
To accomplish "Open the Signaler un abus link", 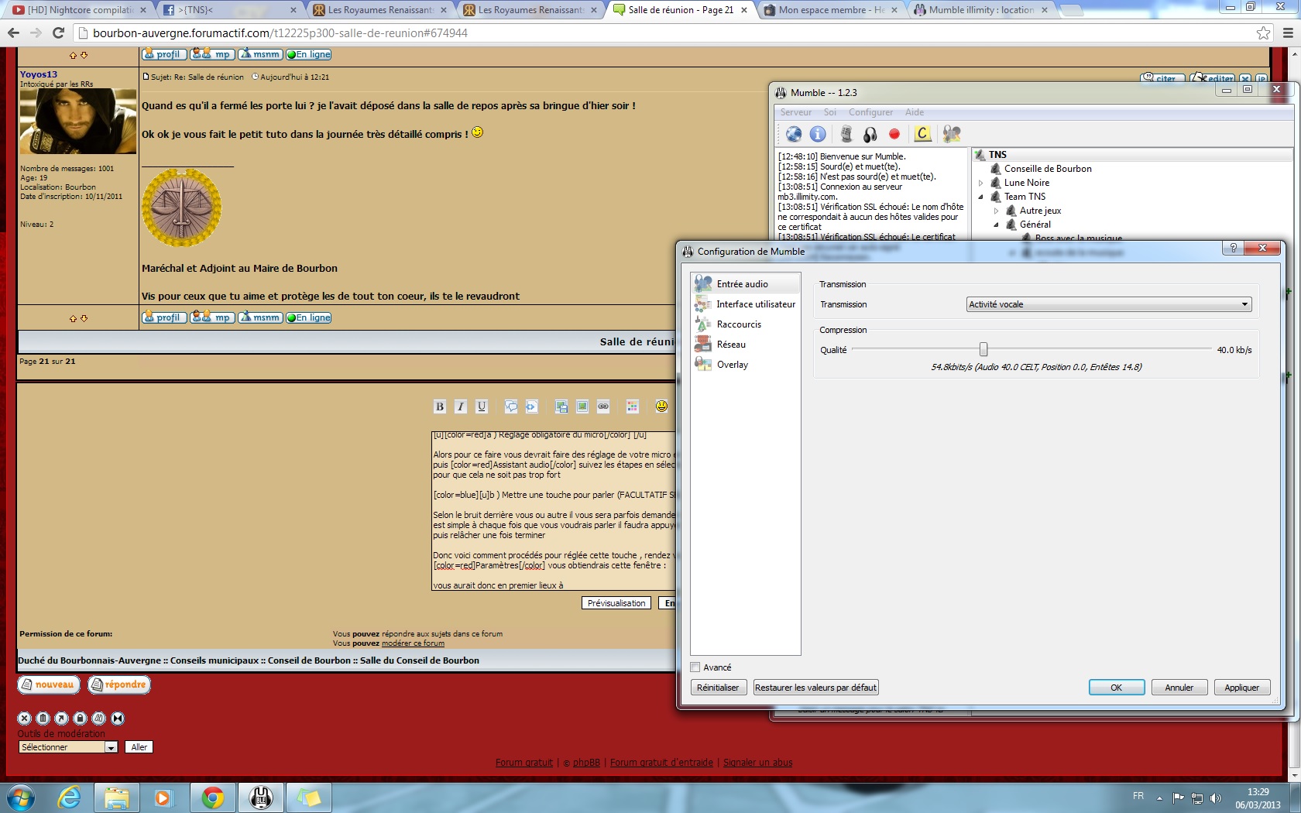I will (x=757, y=763).
